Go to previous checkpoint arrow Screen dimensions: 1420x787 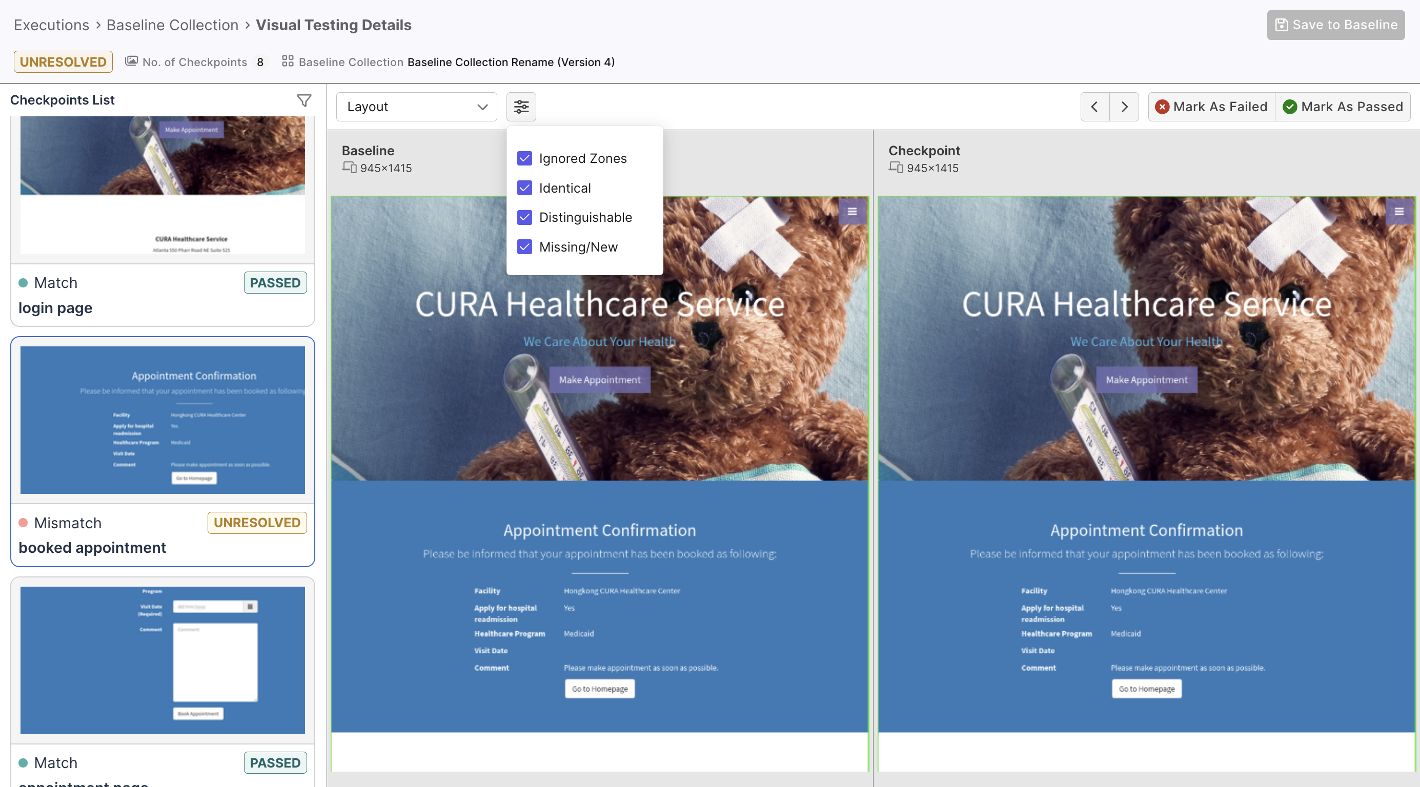[x=1095, y=107]
